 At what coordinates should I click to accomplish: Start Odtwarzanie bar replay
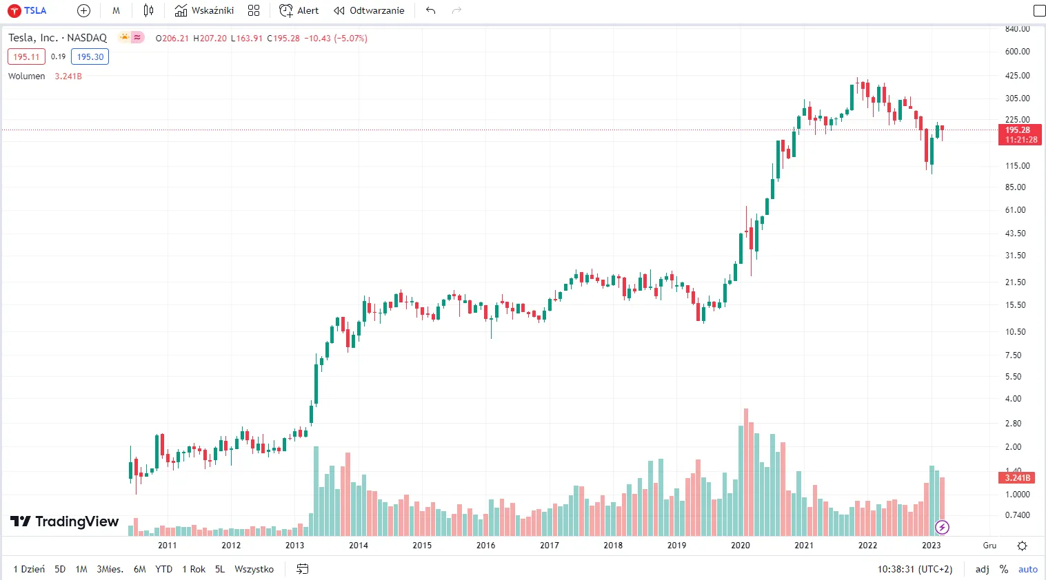pos(369,10)
